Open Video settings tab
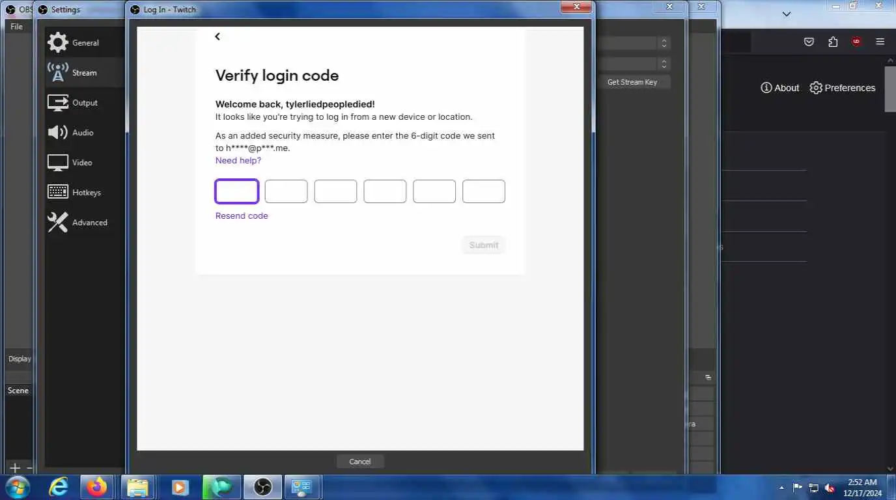 pyautogui.click(x=85, y=163)
